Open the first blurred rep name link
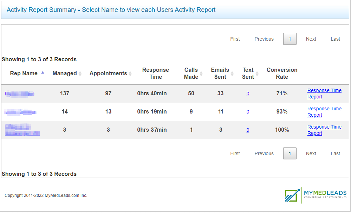This screenshot has height=213, width=351. pos(20,94)
